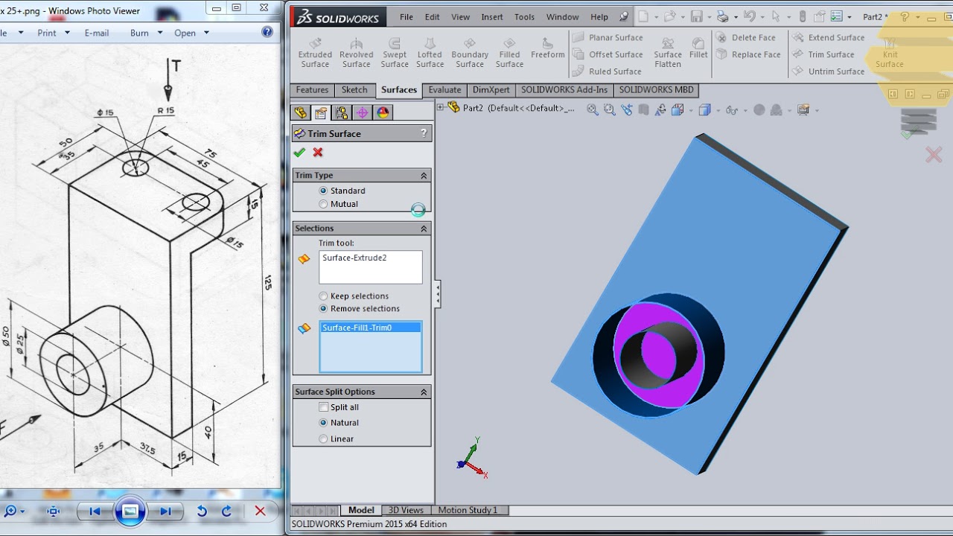Select Linear surface split option
Screen dimensions: 953x536
coord(336,439)
